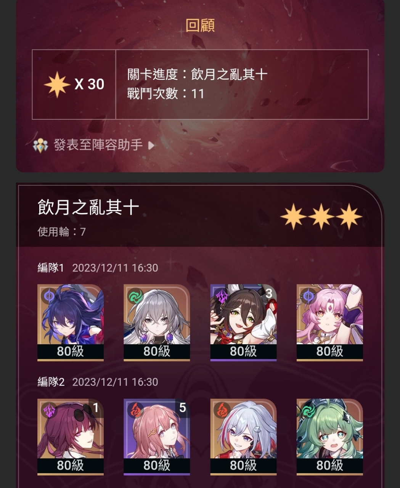Tap Wind element icon on Bronya's card
400x488 pixels.
(136, 296)
